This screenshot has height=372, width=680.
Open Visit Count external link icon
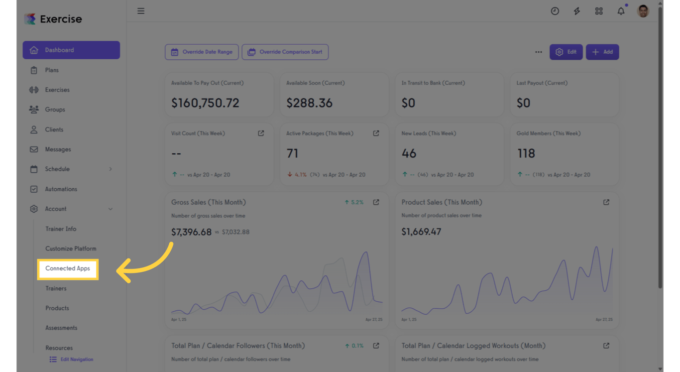261,133
